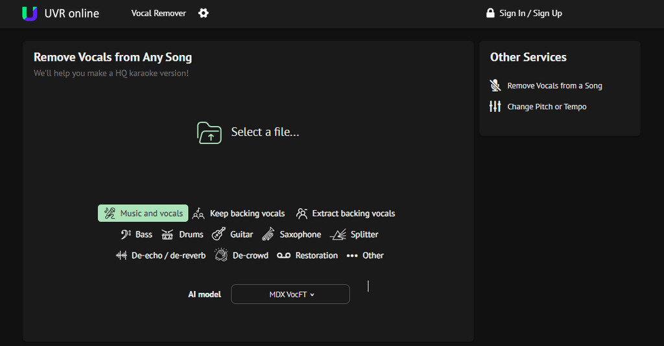This screenshot has height=346, width=664.
Task: Select the Splitter option
Action: coord(354,235)
